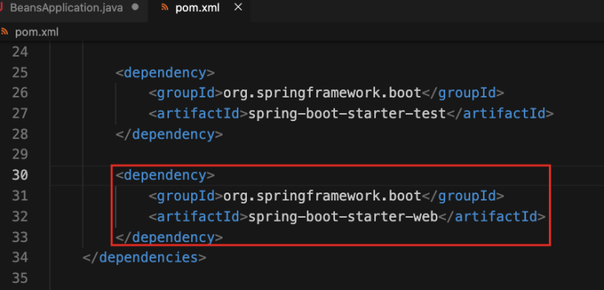Click org.springframework.boot on line 26

322,93
